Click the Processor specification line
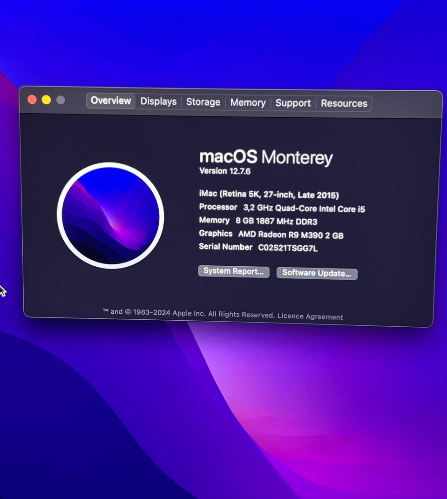 [x=282, y=208]
